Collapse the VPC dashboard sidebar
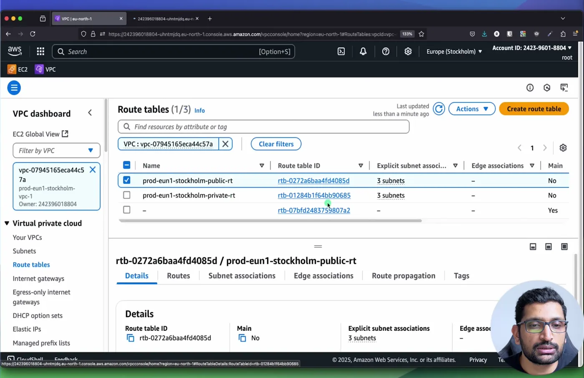The height and width of the screenshot is (378, 584). 90,113
